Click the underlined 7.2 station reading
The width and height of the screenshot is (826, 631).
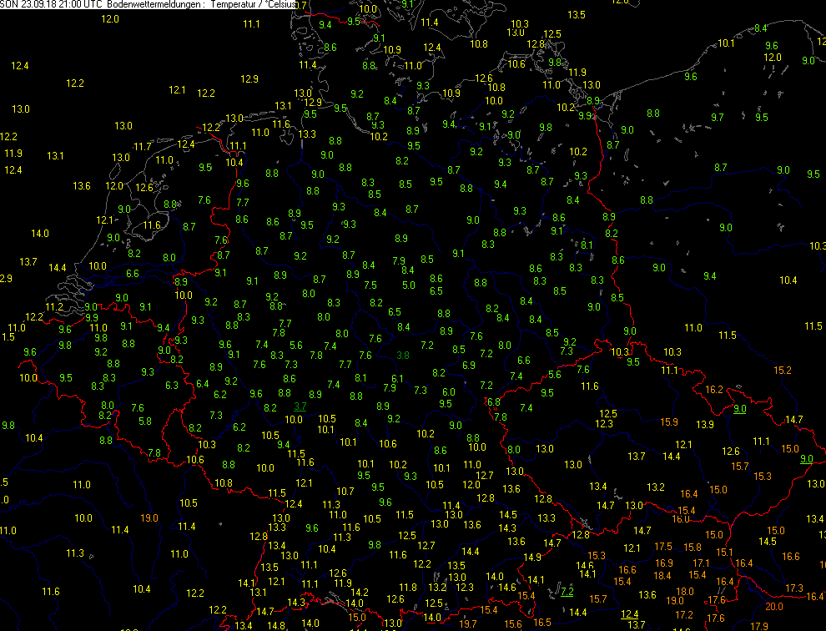[567, 592]
